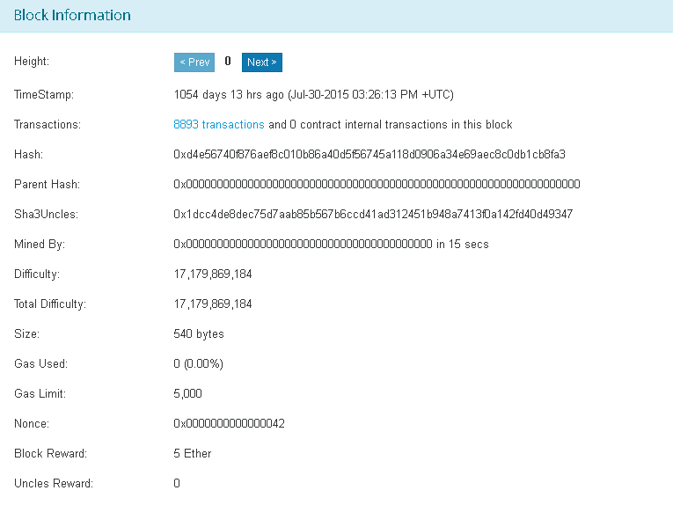
Task: Click the Sha3Uncles hash value 0x1dcc4de8…
Action: coord(373,215)
